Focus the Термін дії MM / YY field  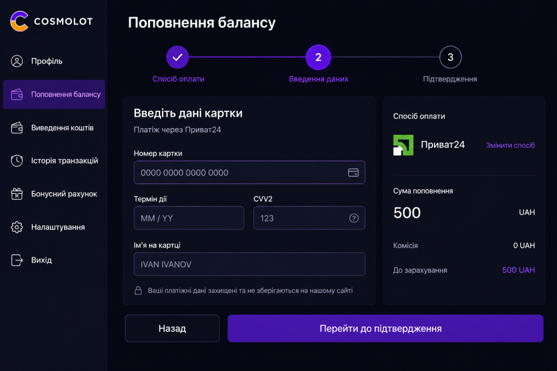pyautogui.click(x=189, y=218)
